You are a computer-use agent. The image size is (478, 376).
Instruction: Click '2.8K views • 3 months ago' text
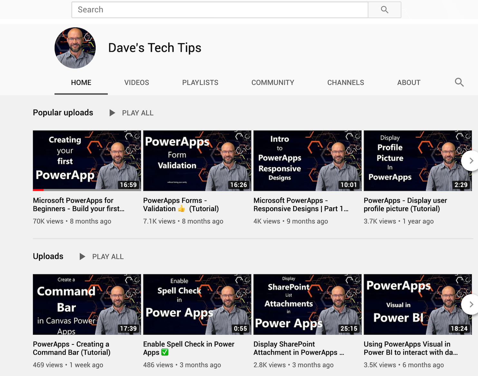[293, 365]
